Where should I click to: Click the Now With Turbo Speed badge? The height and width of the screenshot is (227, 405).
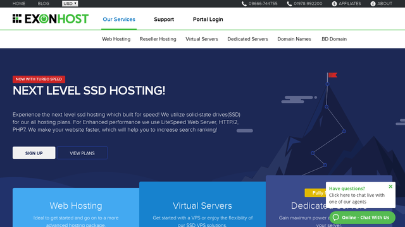(x=39, y=79)
